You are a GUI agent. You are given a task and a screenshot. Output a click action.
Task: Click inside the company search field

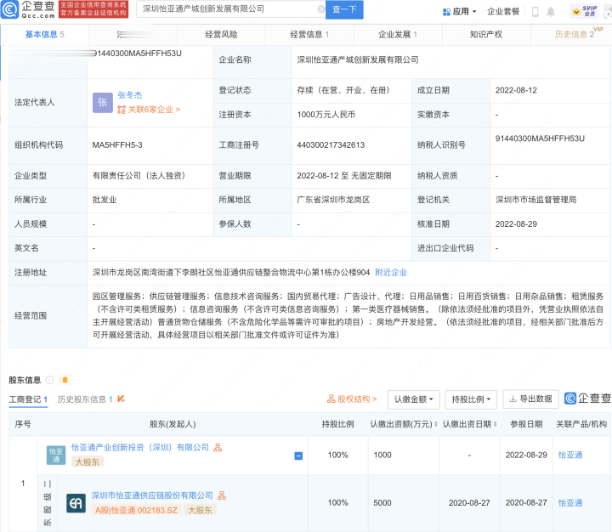click(x=229, y=9)
